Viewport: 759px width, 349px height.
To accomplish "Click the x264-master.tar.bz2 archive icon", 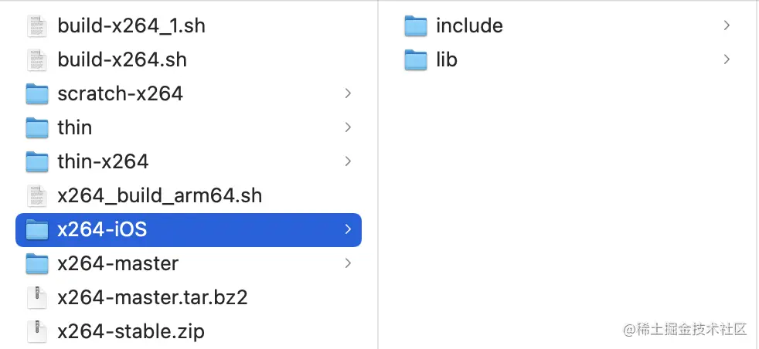I will click(37, 297).
